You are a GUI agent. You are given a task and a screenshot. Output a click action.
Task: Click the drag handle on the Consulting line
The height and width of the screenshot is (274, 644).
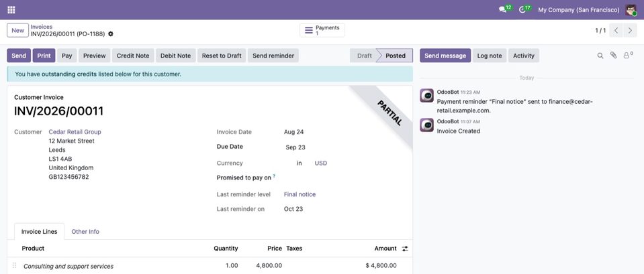pyautogui.click(x=14, y=265)
